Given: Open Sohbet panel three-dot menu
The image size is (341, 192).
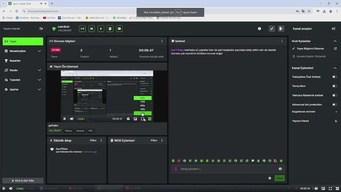Looking at the screenshot, I should click(282, 41).
